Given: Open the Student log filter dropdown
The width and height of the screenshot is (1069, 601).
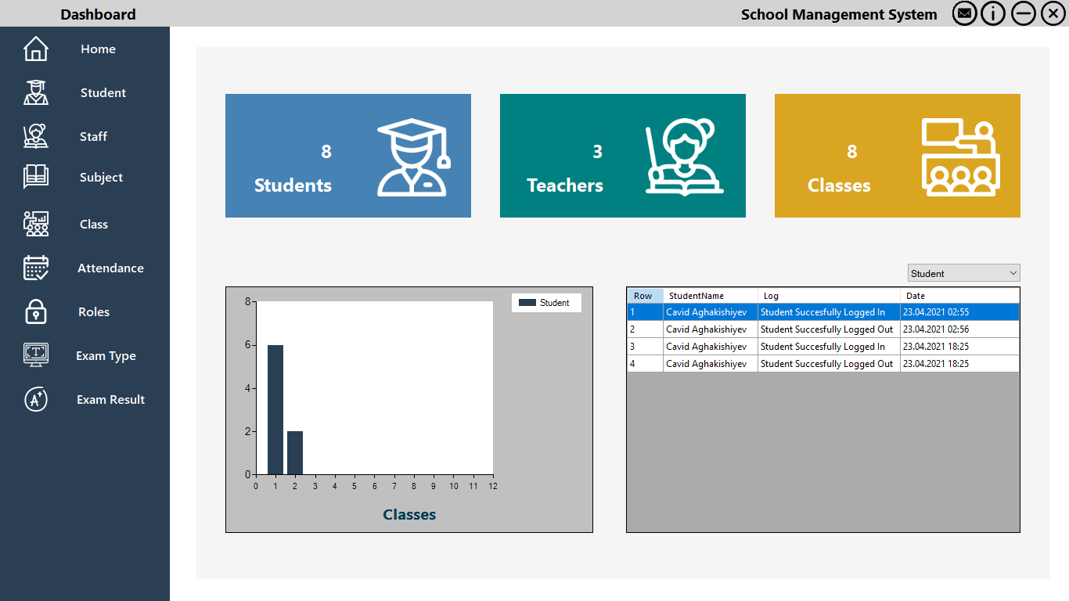Looking at the screenshot, I should (x=963, y=272).
